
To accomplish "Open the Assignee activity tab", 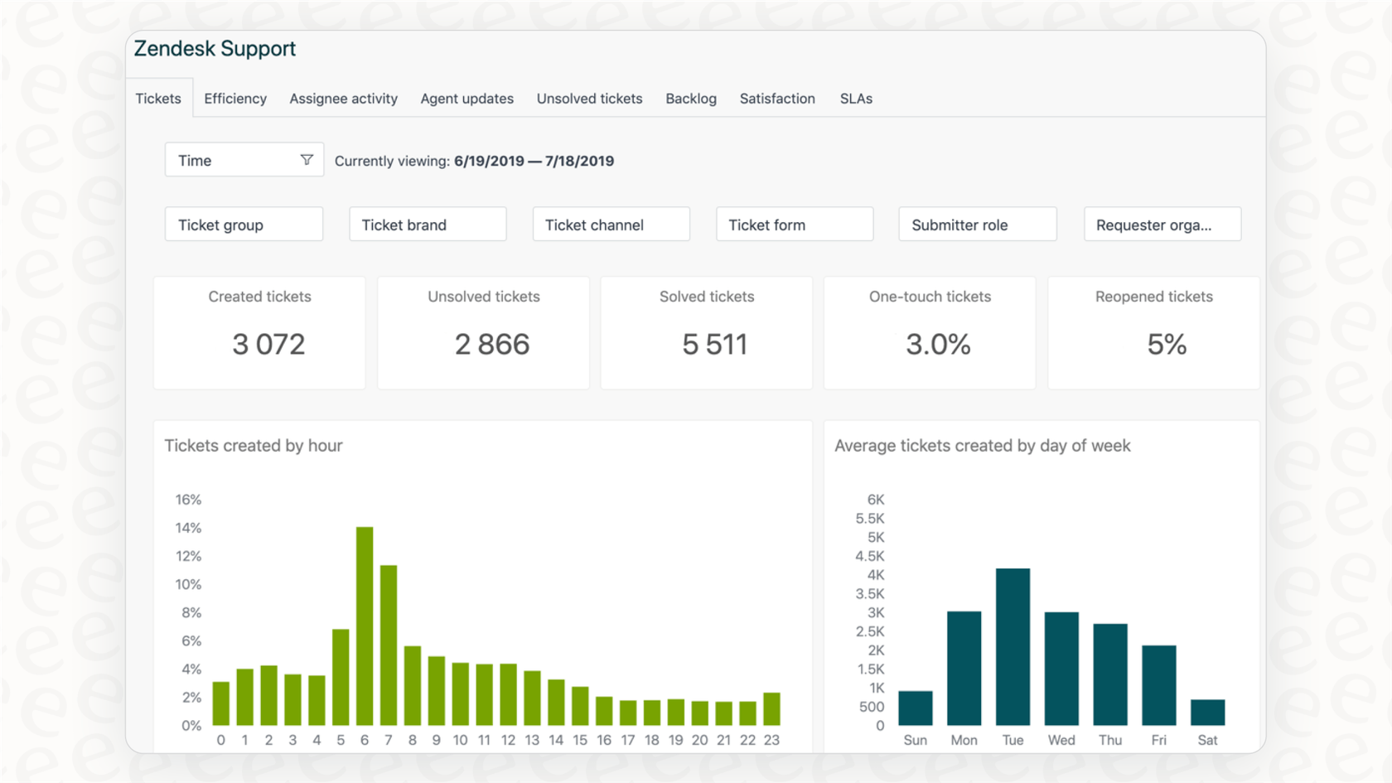I will click(343, 98).
